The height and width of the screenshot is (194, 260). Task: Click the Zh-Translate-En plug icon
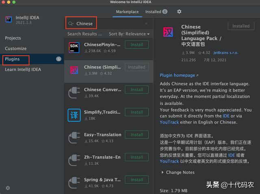coord(74,160)
